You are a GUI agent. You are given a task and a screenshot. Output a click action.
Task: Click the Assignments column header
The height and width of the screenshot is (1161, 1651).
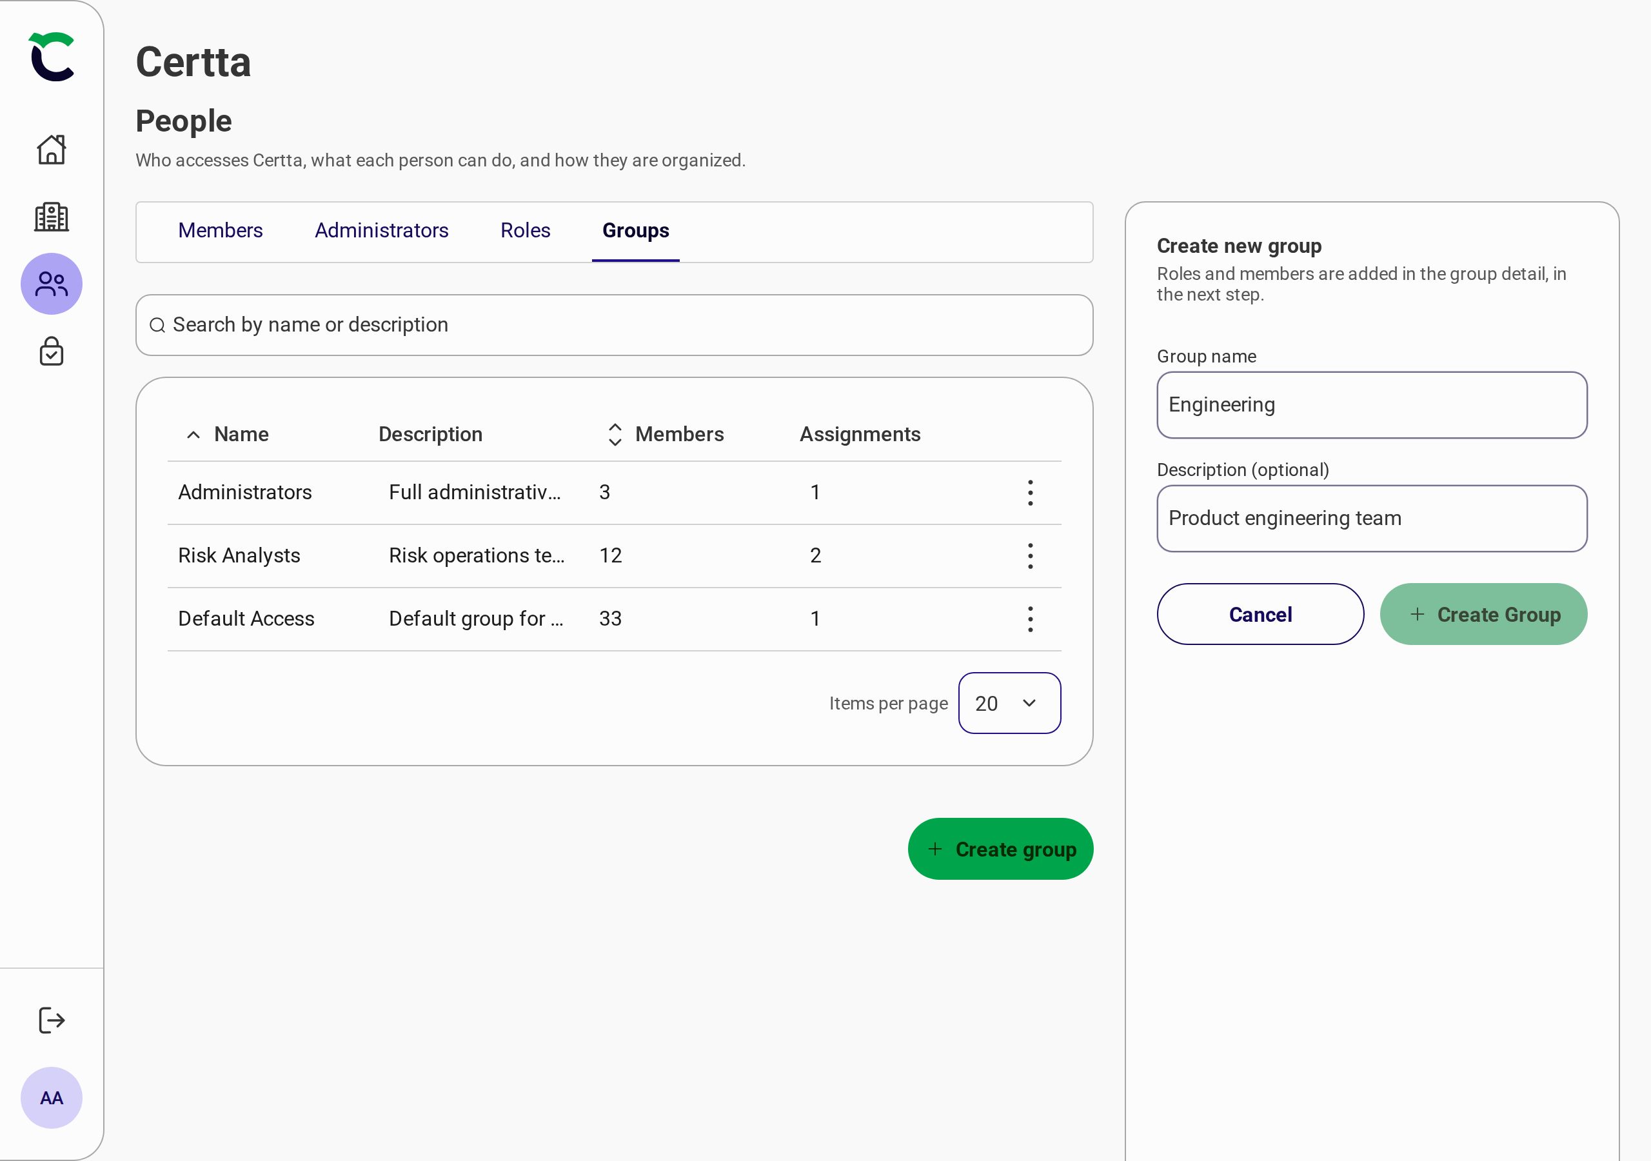(x=860, y=435)
